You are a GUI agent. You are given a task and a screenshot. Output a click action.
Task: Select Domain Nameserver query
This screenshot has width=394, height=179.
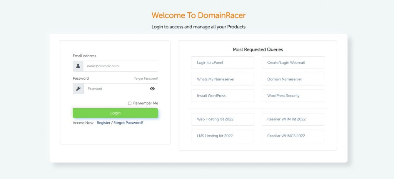(293, 79)
